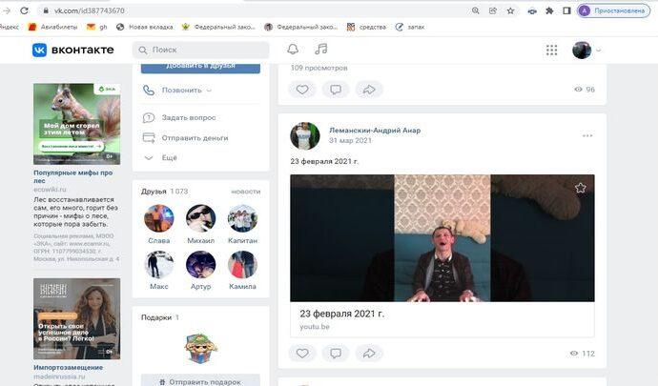Share the post with 96 views

(369, 90)
